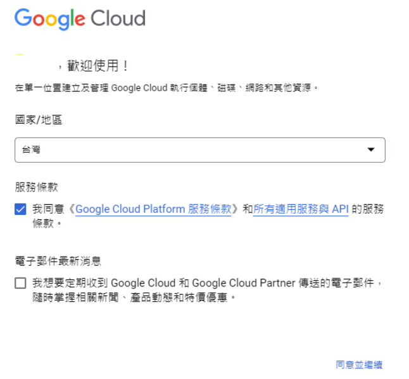Click the dropdown arrow in the country selector
Image resolution: width=409 pixels, height=379 pixels.
point(370,150)
